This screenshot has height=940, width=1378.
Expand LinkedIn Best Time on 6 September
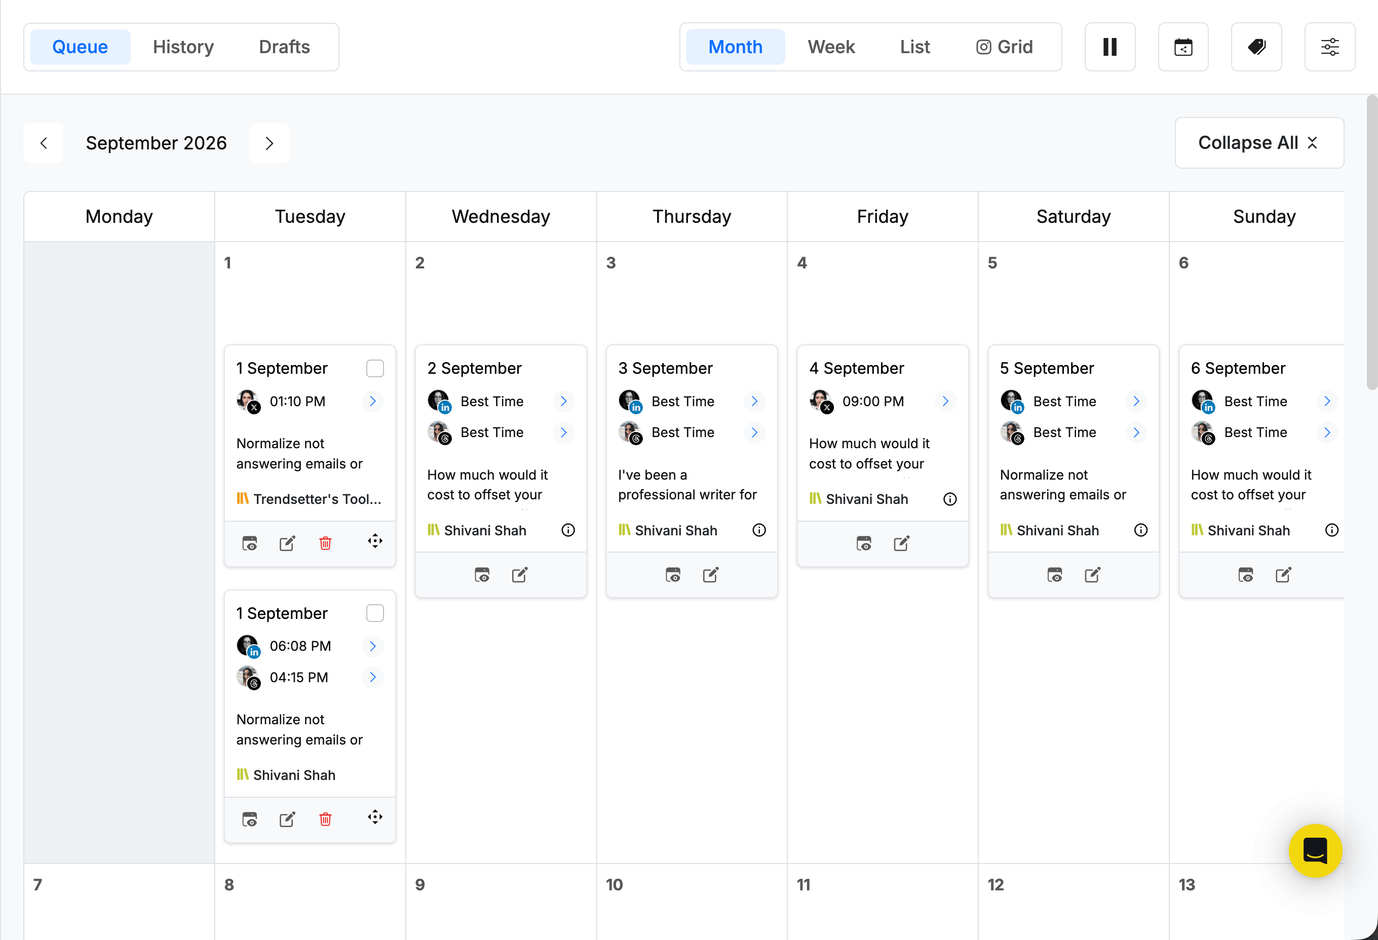pyautogui.click(x=1327, y=401)
